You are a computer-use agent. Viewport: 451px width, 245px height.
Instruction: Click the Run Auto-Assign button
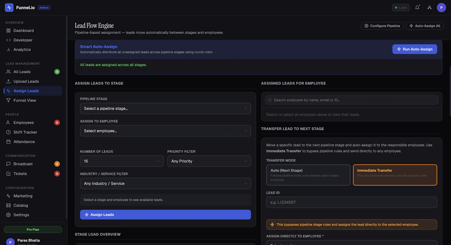(x=415, y=49)
